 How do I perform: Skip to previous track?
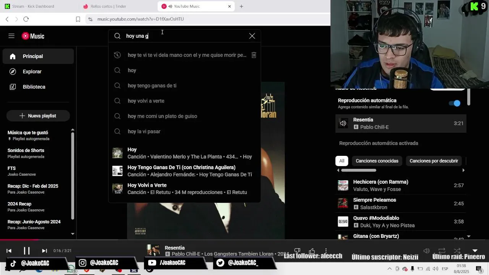coord(9,251)
